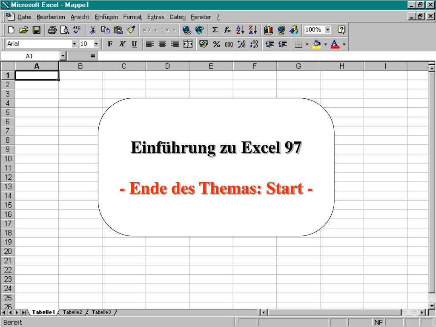Increase decimal places icon
Image resolution: width=436 pixels, height=327 pixels.
click(241, 44)
